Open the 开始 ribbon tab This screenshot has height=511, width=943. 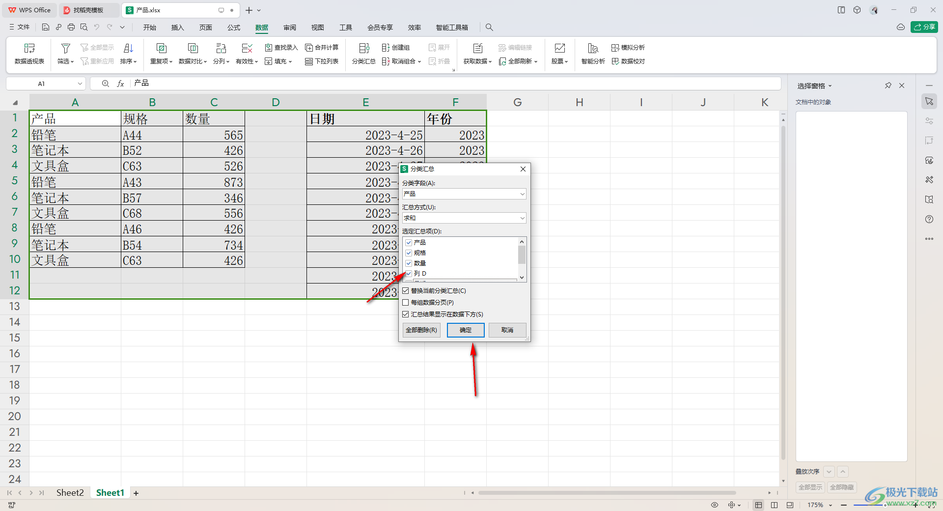(x=149, y=28)
